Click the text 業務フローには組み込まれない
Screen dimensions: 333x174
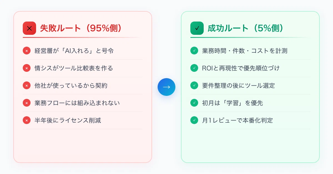tap(77, 103)
